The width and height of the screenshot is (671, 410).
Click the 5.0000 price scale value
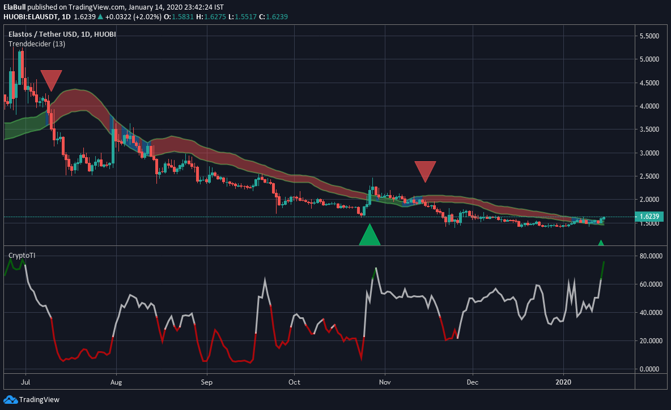[x=649, y=59]
